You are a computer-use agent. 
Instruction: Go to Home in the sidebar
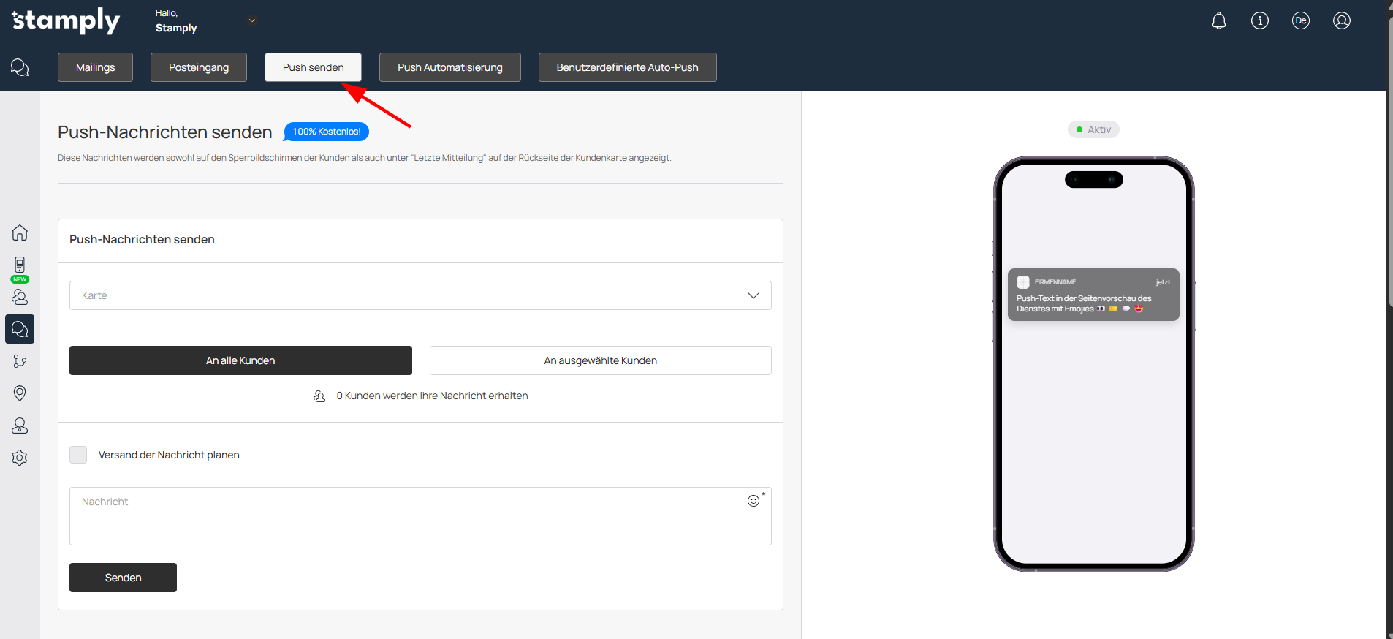[x=20, y=232]
